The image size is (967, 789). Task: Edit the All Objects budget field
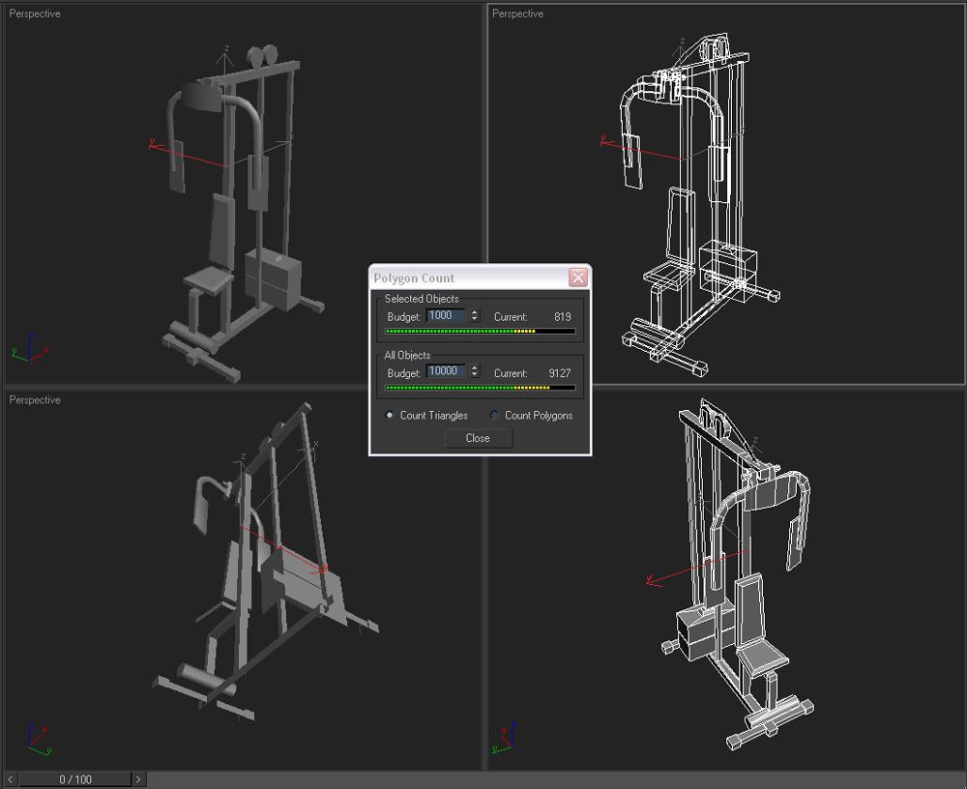(x=447, y=371)
